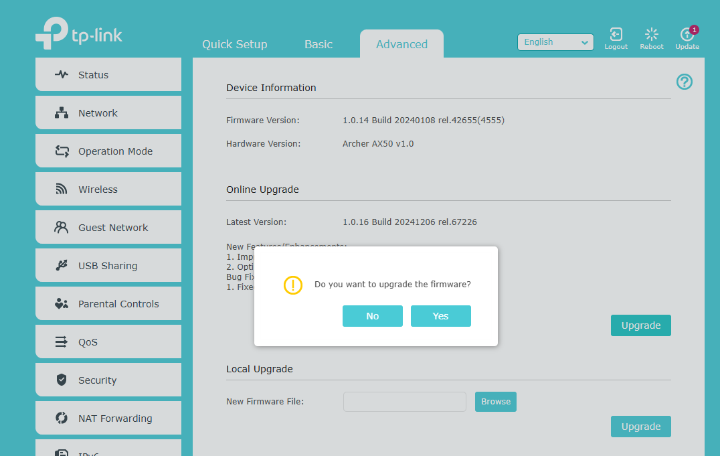Open the Update notification icon

[x=687, y=35]
